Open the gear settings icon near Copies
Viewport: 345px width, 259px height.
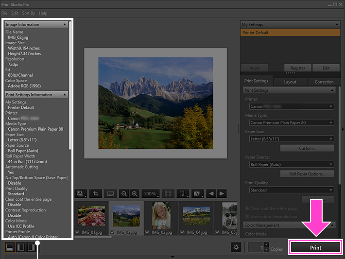tap(237, 247)
